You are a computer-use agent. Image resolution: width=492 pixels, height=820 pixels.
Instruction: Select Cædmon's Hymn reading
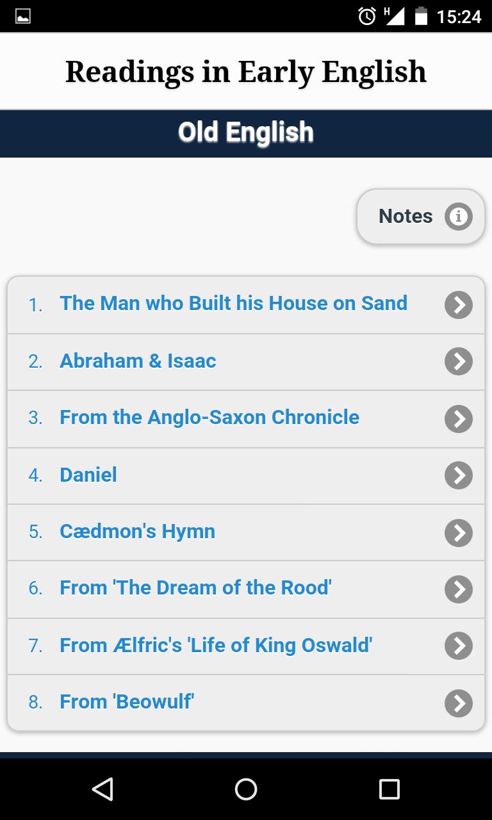pos(246,532)
